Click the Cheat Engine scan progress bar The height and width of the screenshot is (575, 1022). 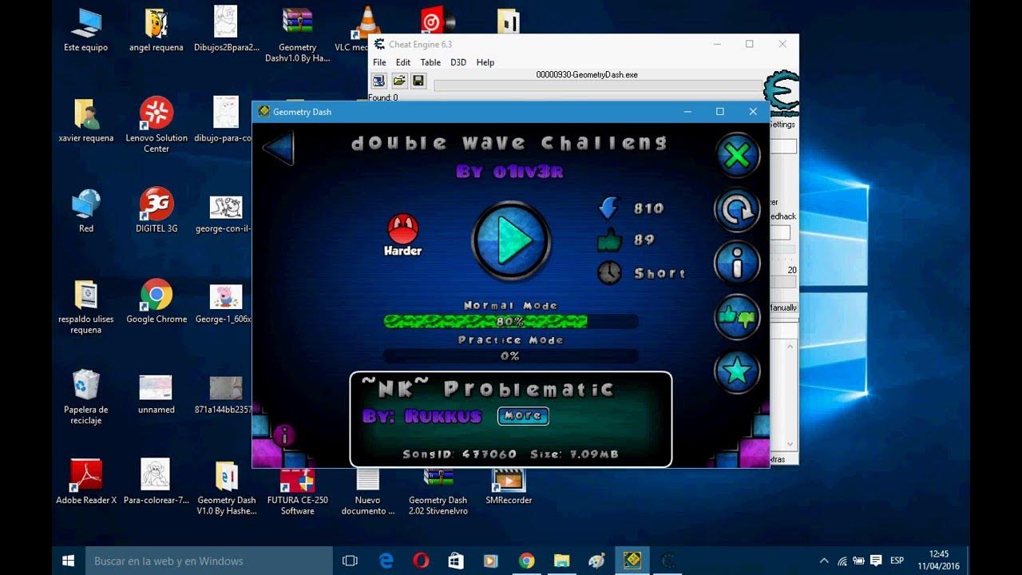coord(598,85)
